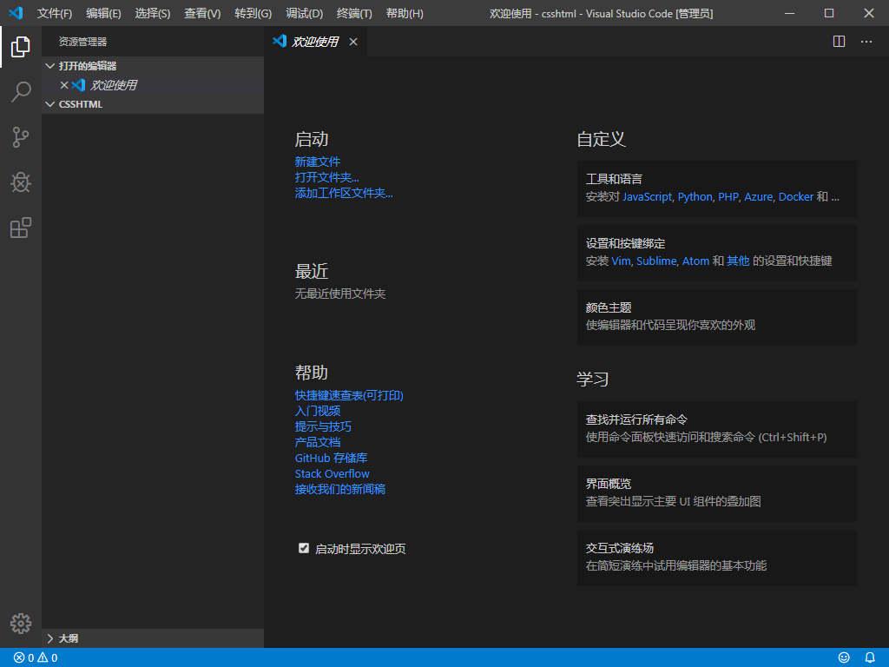Open the 界面概览 card
The width and height of the screenshot is (889, 667).
[716, 493]
